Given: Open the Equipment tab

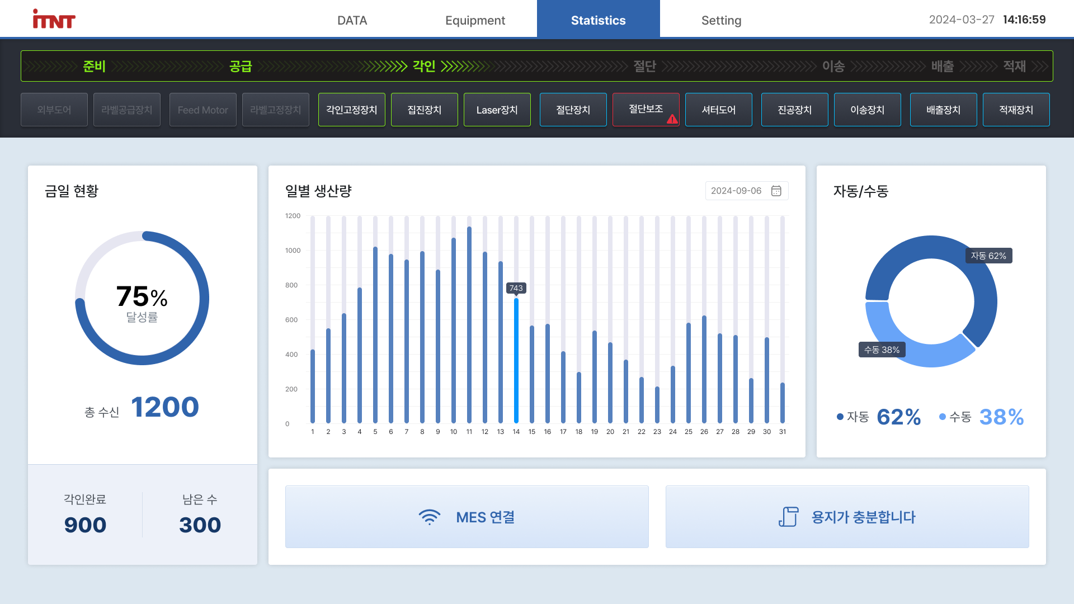Looking at the screenshot, I should point(475,20).
